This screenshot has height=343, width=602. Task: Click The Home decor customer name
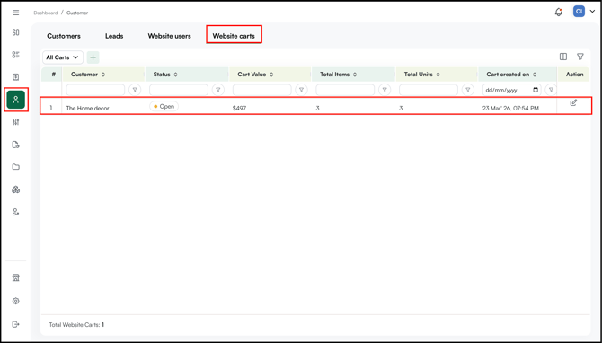click(87, 108)
